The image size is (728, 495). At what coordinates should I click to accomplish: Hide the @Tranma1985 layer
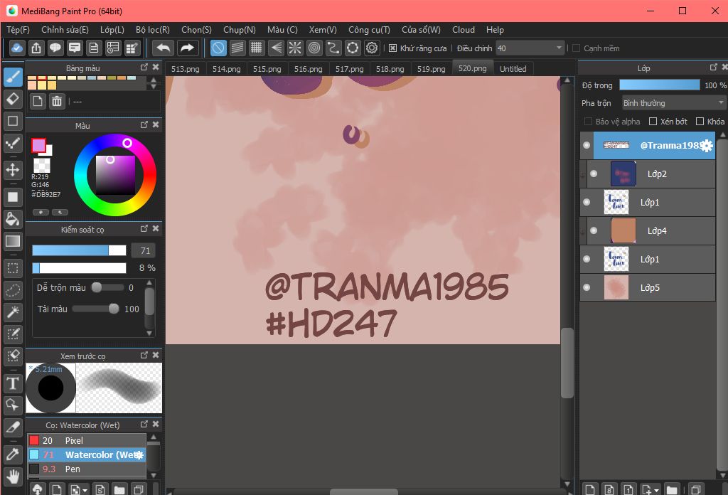(587, 145)
